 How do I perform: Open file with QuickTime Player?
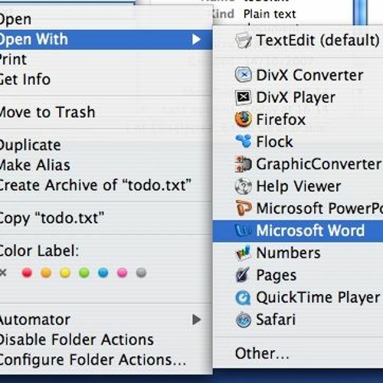[298, 297]
